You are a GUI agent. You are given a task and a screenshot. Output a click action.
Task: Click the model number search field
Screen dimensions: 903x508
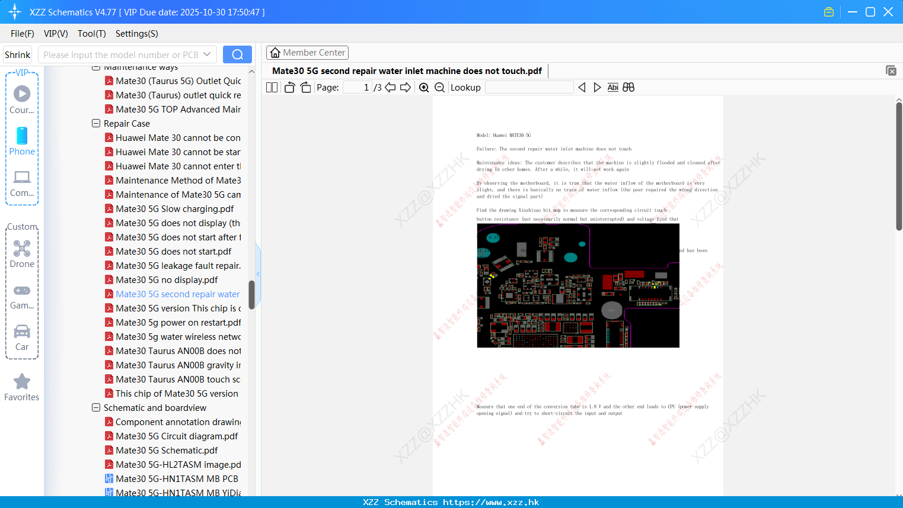121,54
